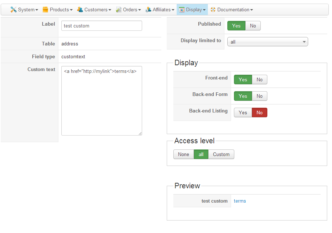Set Back-end Listing to No
This screenshot has width=332, height=233.
point(259,112)
